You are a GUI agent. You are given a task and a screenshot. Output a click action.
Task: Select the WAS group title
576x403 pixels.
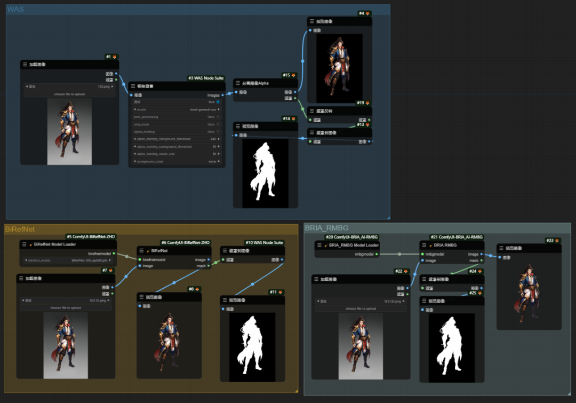(15, 9)
